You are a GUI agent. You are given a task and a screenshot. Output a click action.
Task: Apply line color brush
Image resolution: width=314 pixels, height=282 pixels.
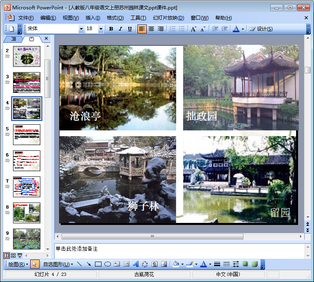tap(190, 264)
